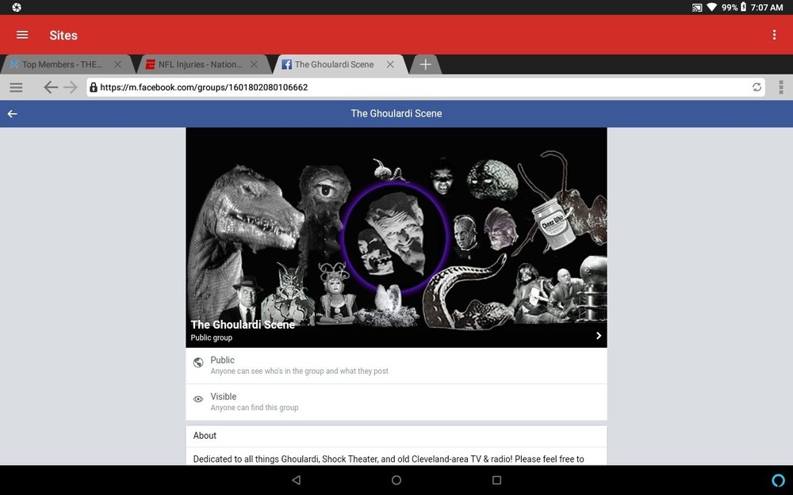The width and height of the screenshot is (793, 495).
Task: Tap the Facebook header back arrow
Action: (13, 113)
